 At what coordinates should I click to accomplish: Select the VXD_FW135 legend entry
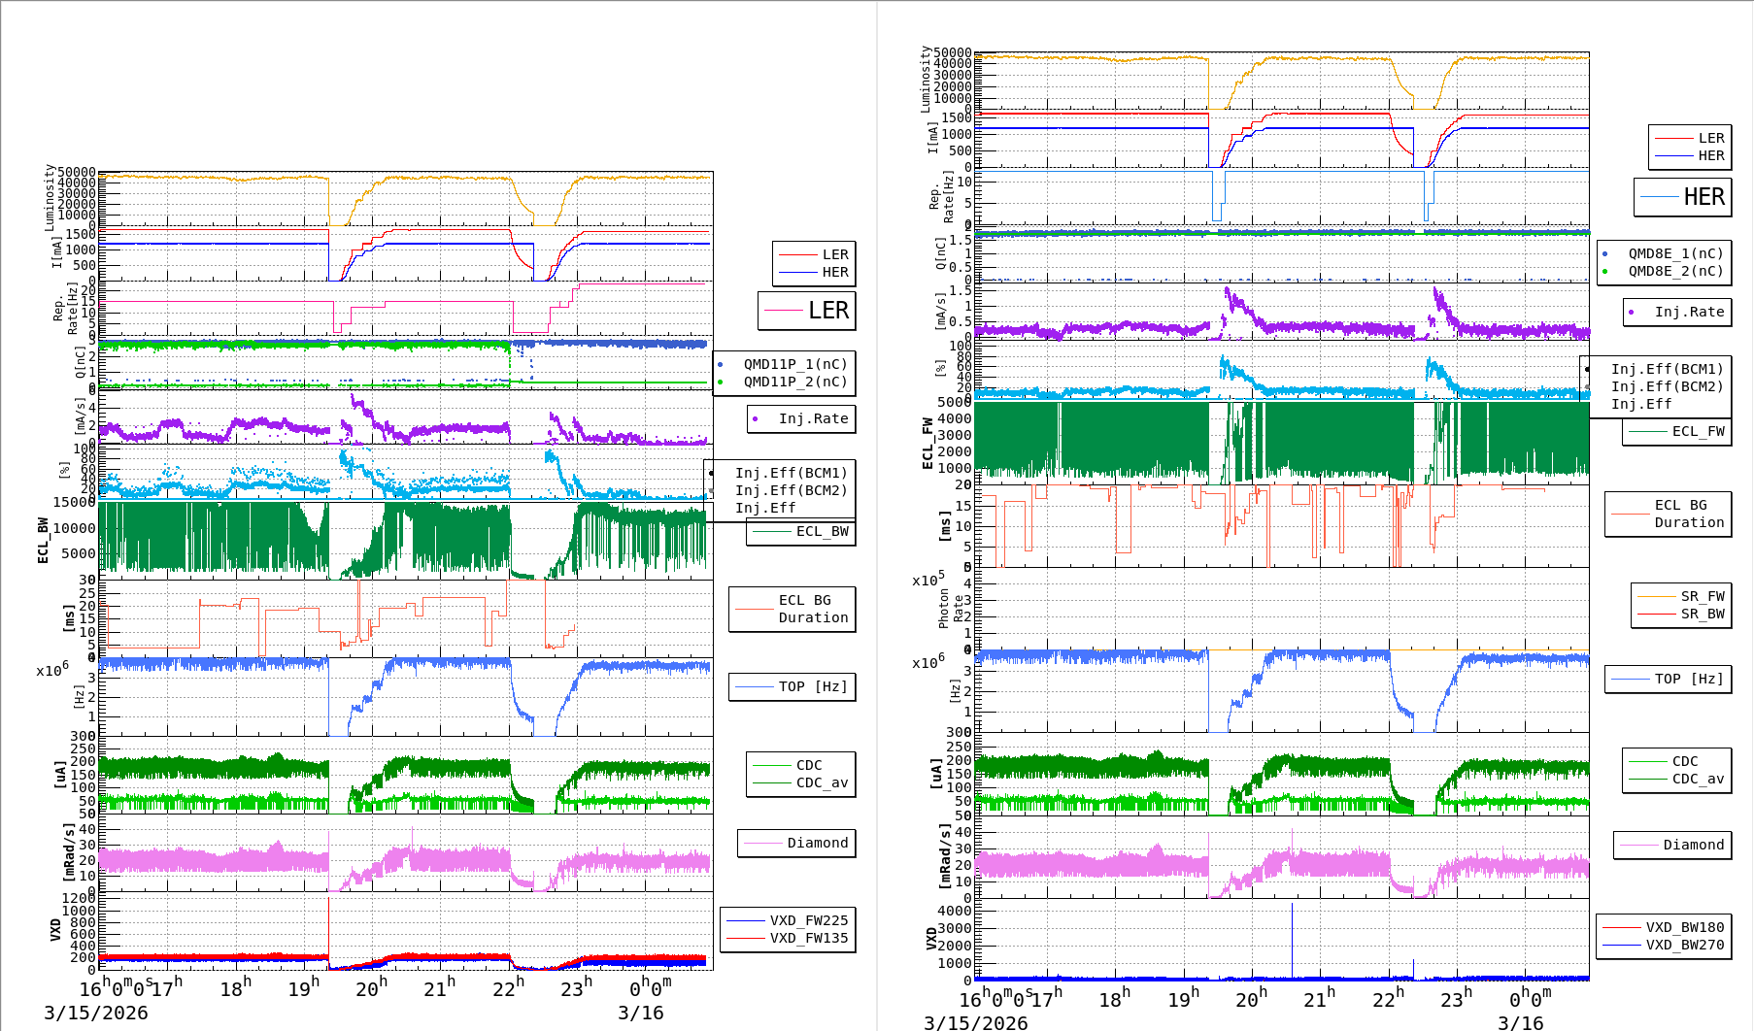(807, 938)
